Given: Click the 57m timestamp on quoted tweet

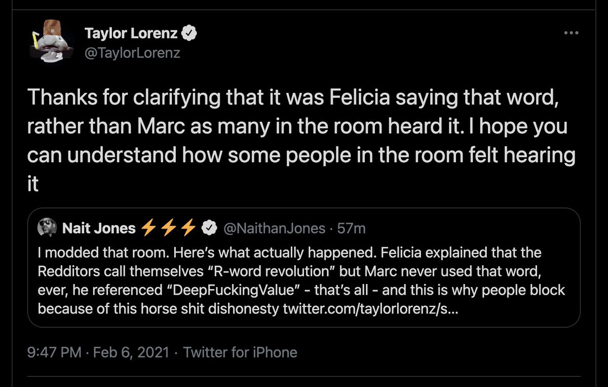Looking at the screenshot, I should point(352,229).
